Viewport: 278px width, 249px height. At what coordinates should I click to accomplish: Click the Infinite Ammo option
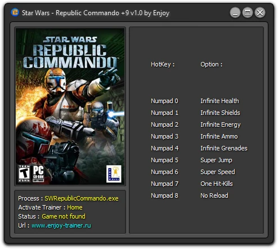coord(219,136)
